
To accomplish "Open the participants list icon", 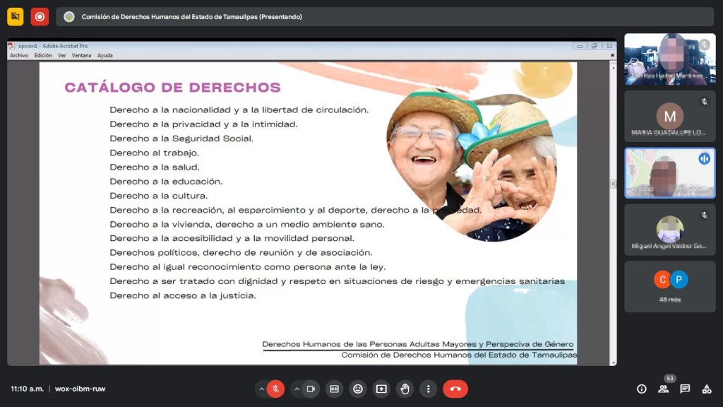I will pyautogui.click(x=663, y=389).
